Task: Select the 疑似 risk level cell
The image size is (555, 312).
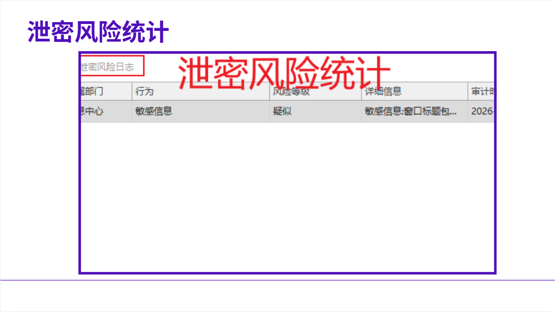Action: point(282,111)
